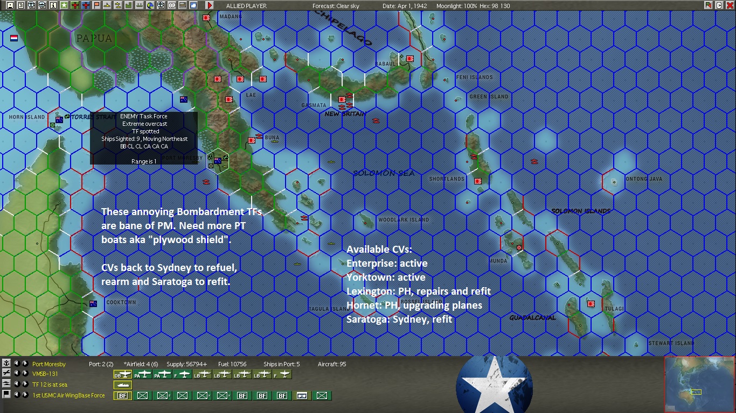Click the ship icon beside TF 12
The height and width of the screenshot is (413, 736).
pyautogui.click(x=6, y=384)
